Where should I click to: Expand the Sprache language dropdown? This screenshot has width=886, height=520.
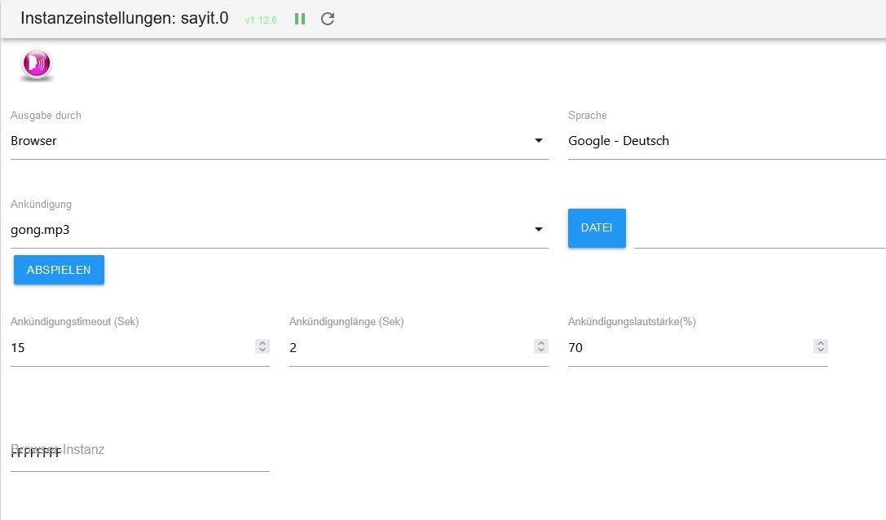click(725, 141)
